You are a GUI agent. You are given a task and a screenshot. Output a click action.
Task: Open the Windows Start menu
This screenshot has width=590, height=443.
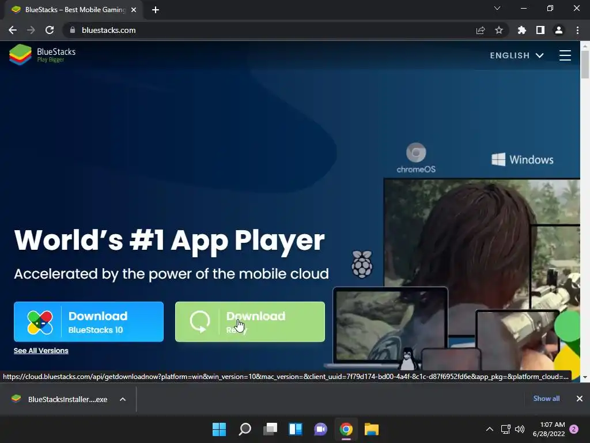pyautogui.click(x=220, y=429)
